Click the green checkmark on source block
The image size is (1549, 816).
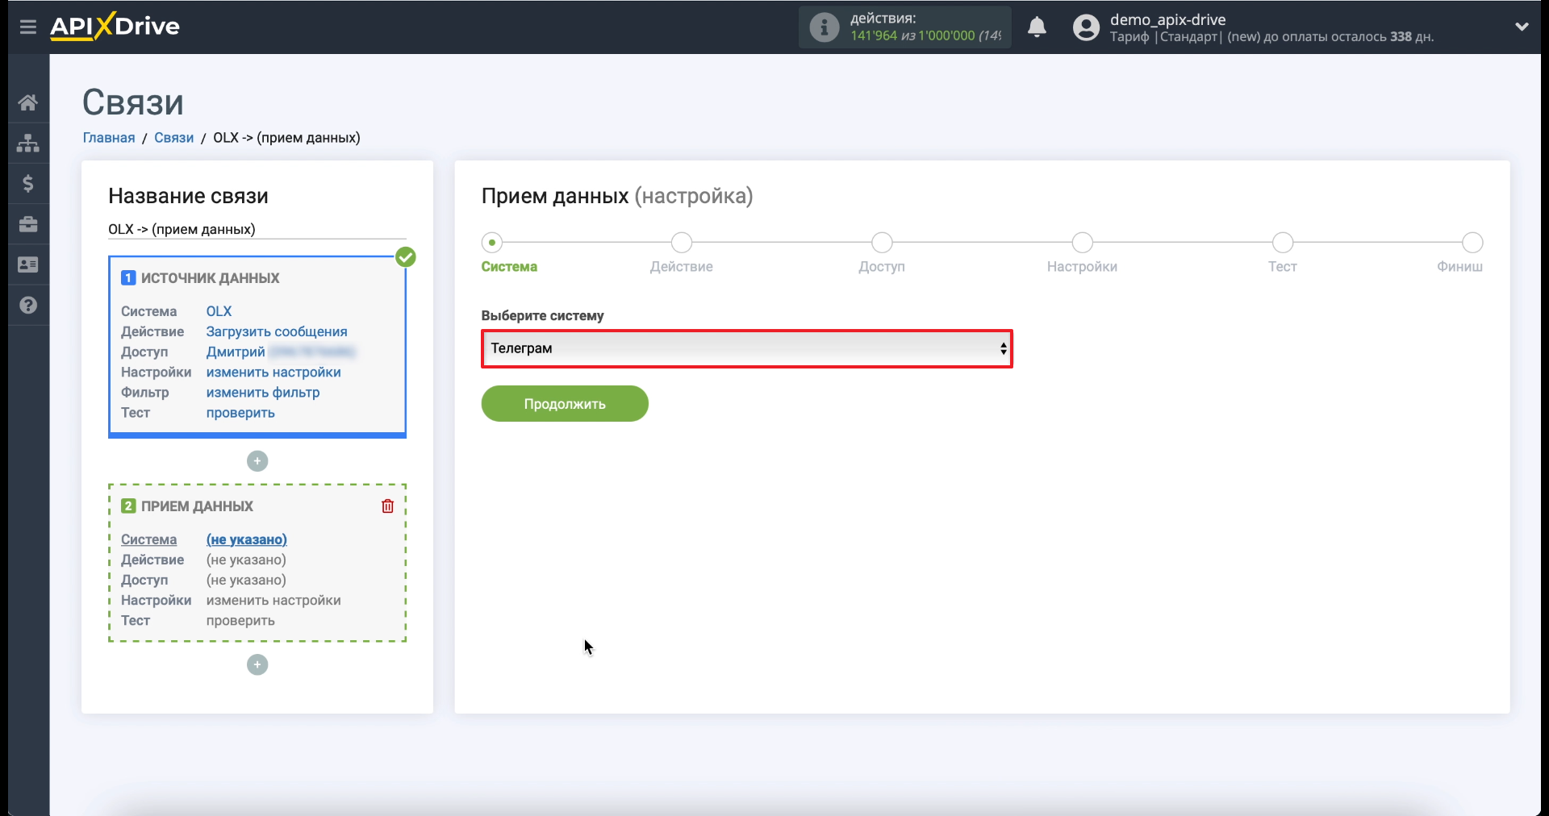406,257
